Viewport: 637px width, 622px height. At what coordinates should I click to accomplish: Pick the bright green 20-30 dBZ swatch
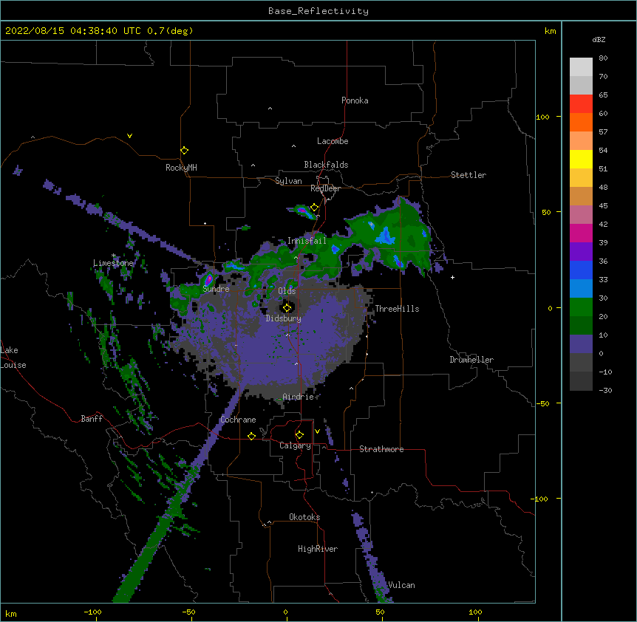[581, 307]
